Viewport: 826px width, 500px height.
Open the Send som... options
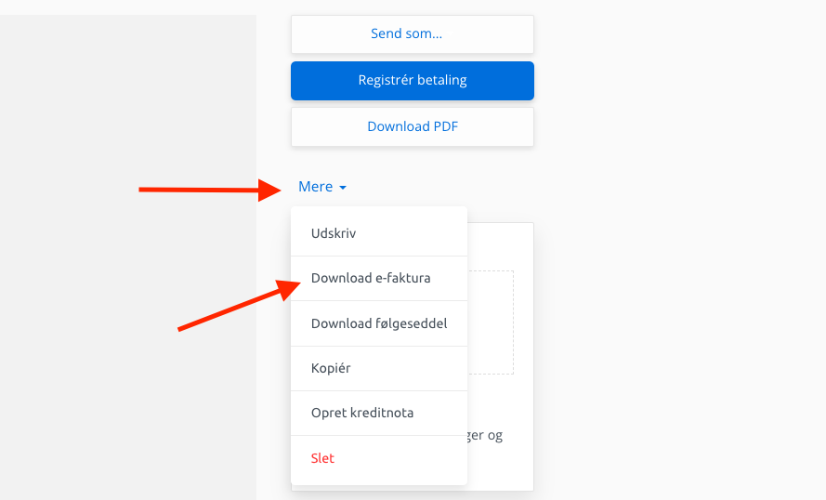[x=413, y=34]
